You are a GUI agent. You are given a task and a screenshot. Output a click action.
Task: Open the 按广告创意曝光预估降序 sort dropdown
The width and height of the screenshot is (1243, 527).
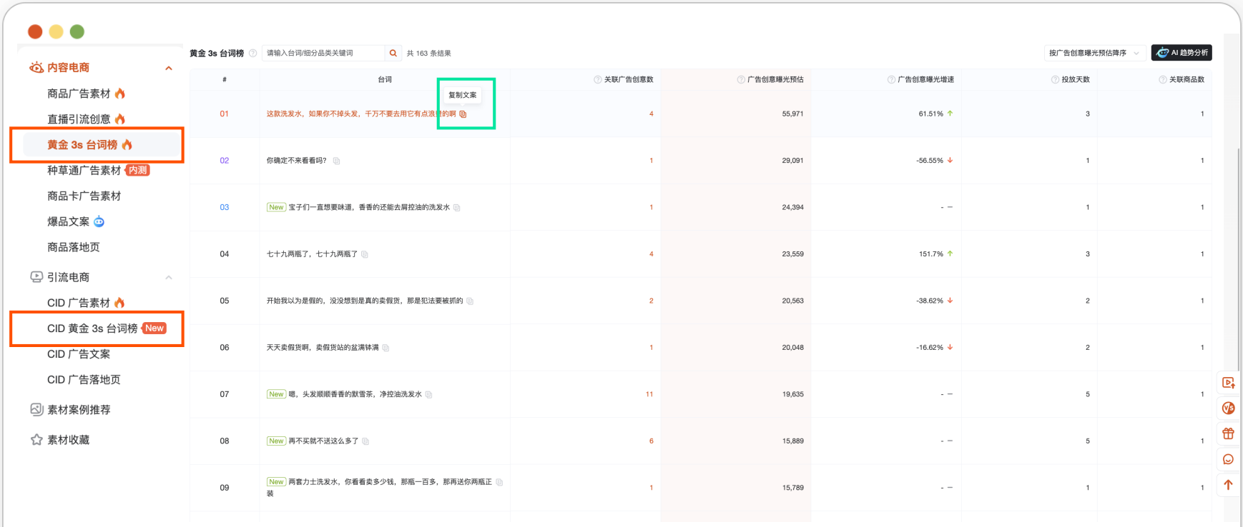[x=1094, y=53]
